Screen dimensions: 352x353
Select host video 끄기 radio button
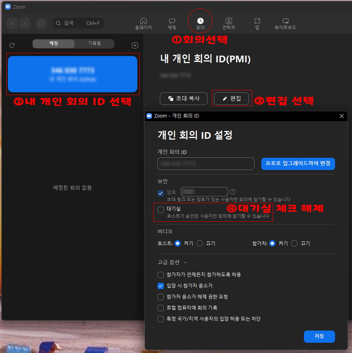click(x=200, y=243)
